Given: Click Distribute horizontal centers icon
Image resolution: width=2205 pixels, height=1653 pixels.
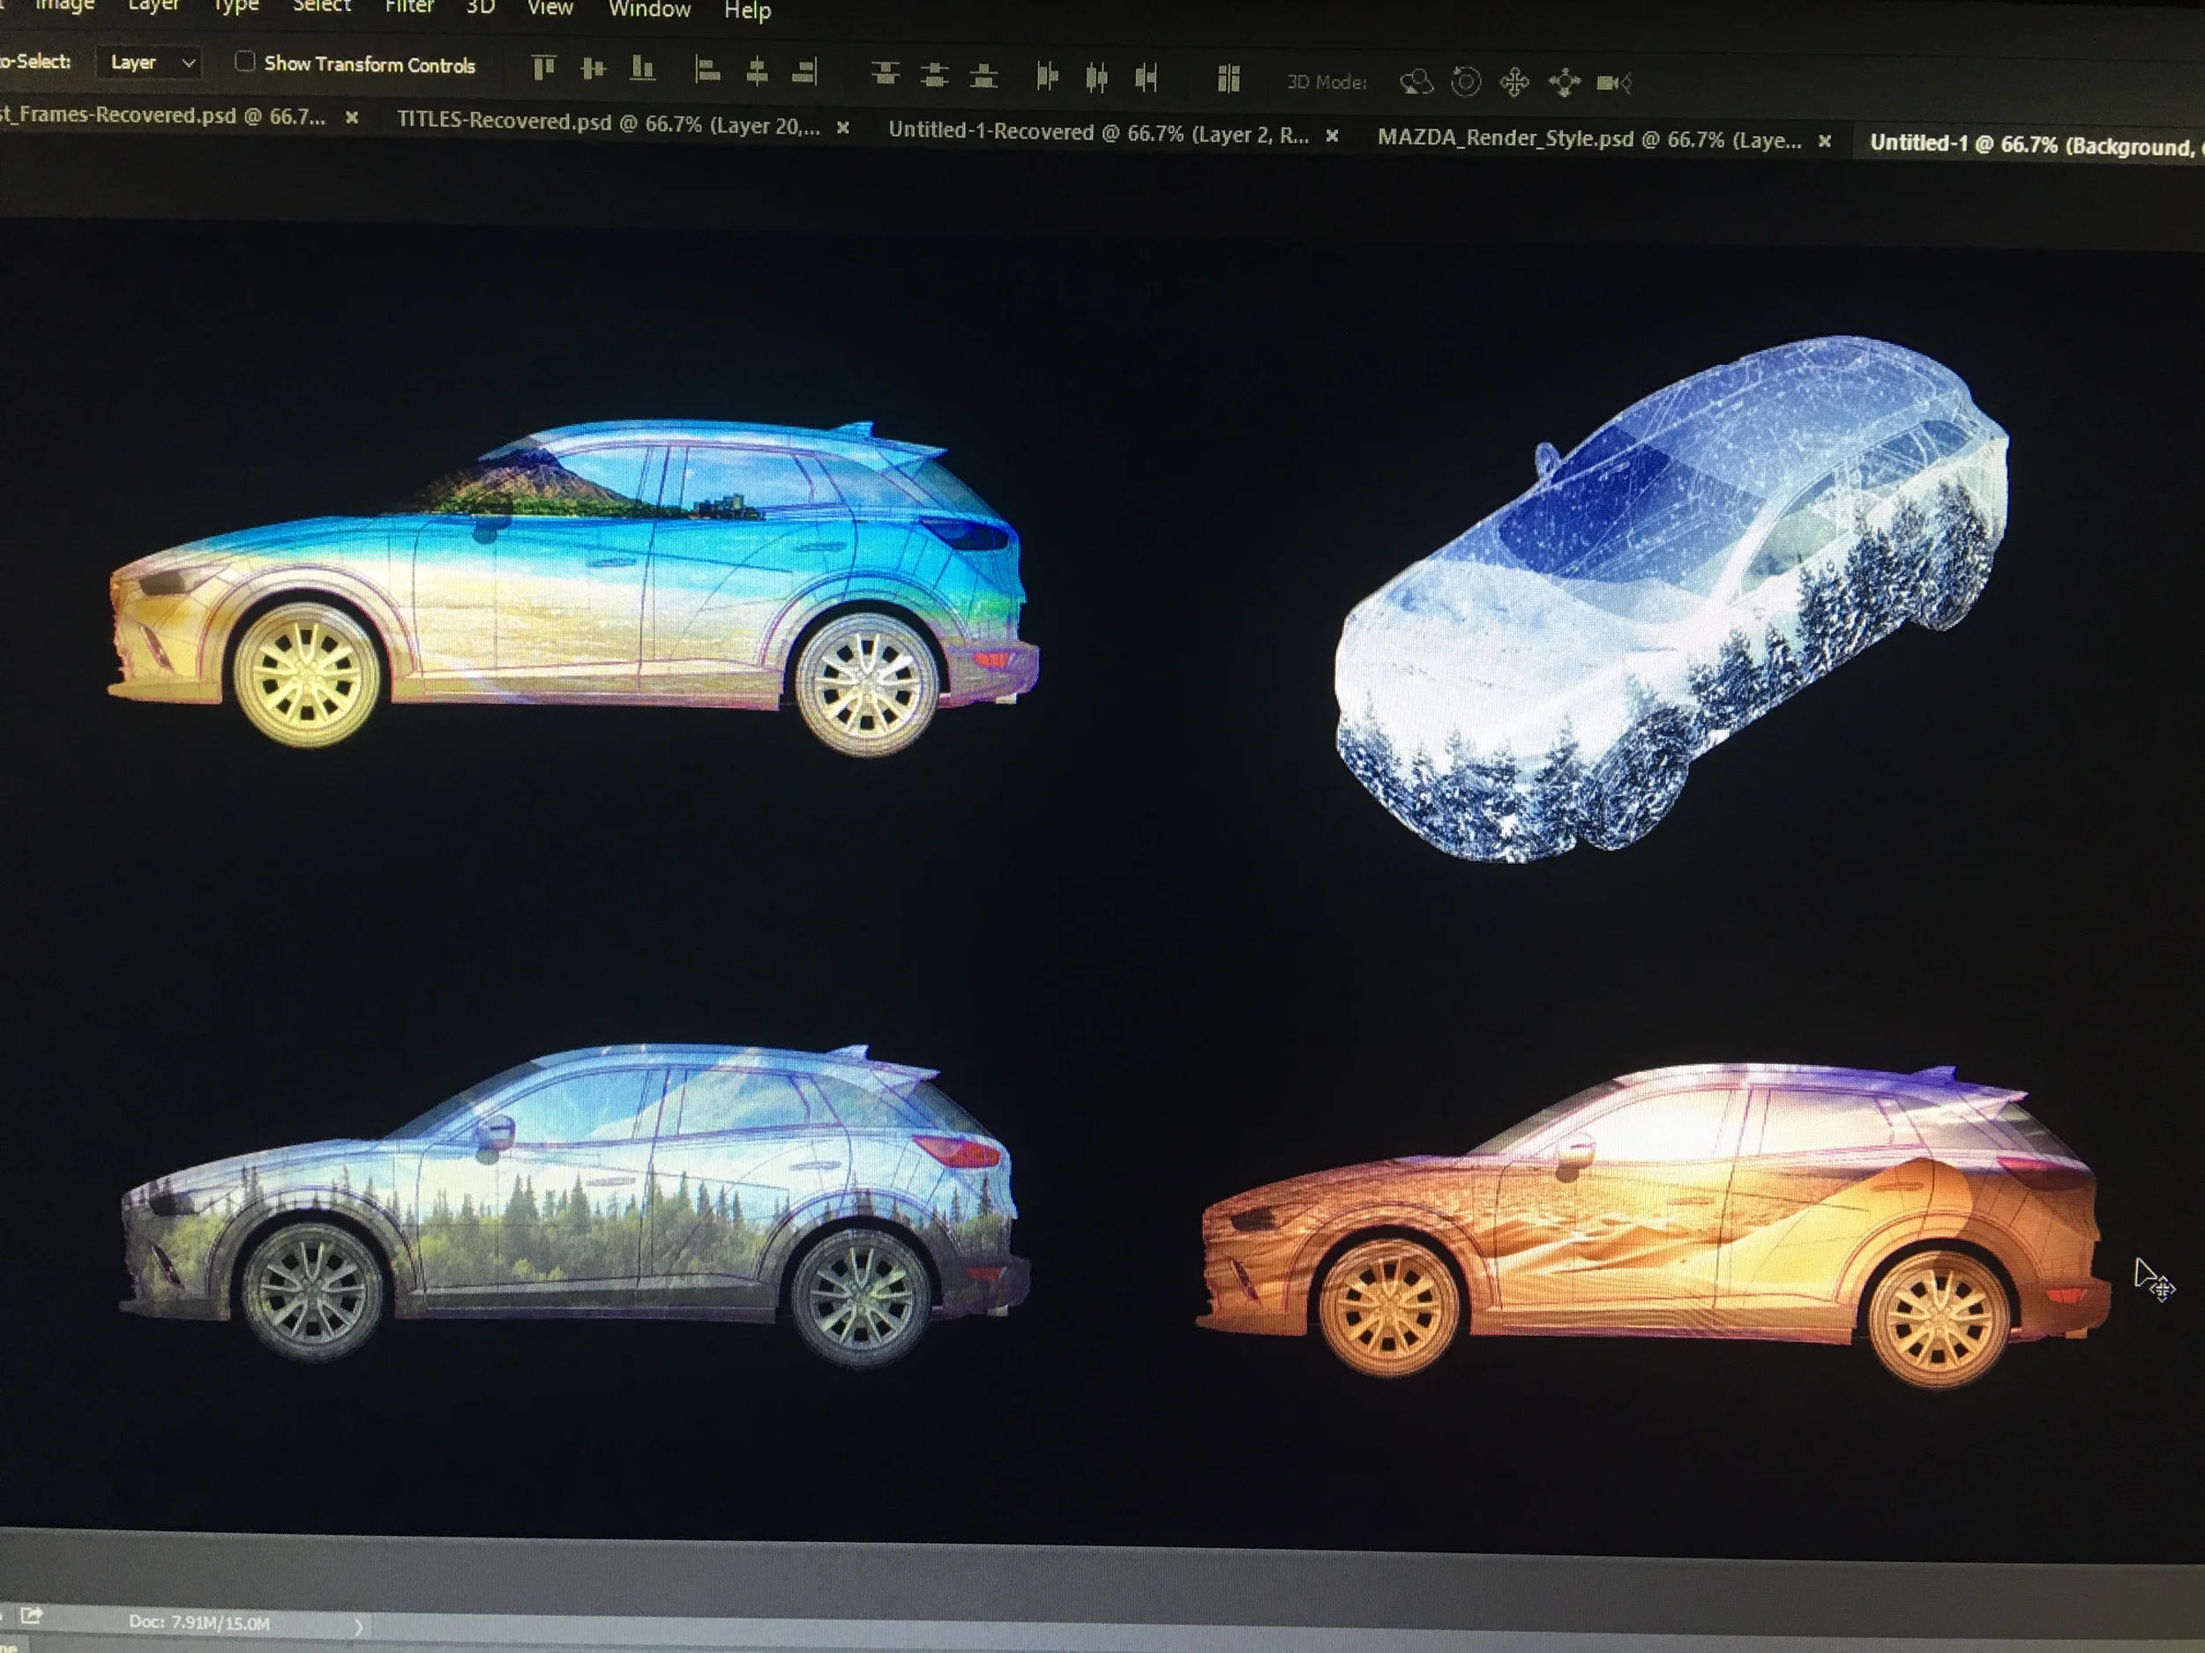Looking at the screenshot, I should [x=1096, y=77].
